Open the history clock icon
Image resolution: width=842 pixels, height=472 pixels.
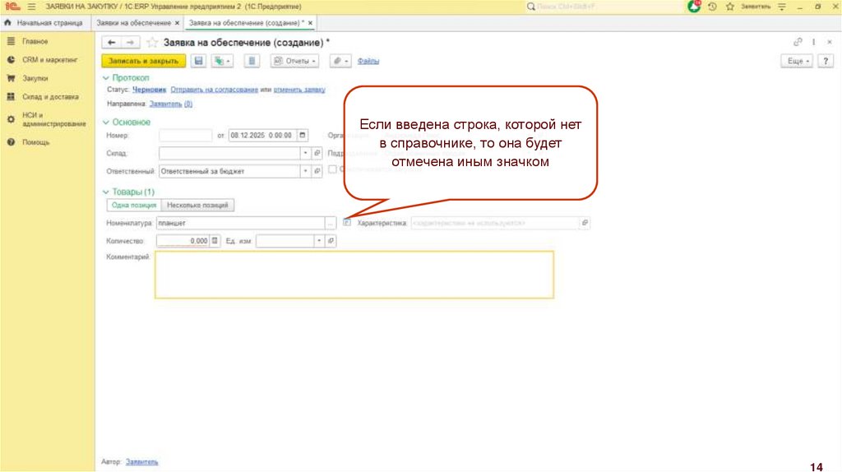[x=712, y=7]
